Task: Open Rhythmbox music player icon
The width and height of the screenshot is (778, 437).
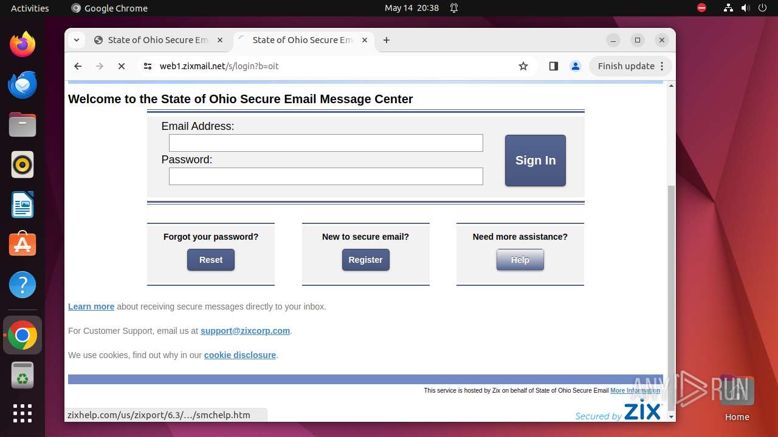Action: 22,164
